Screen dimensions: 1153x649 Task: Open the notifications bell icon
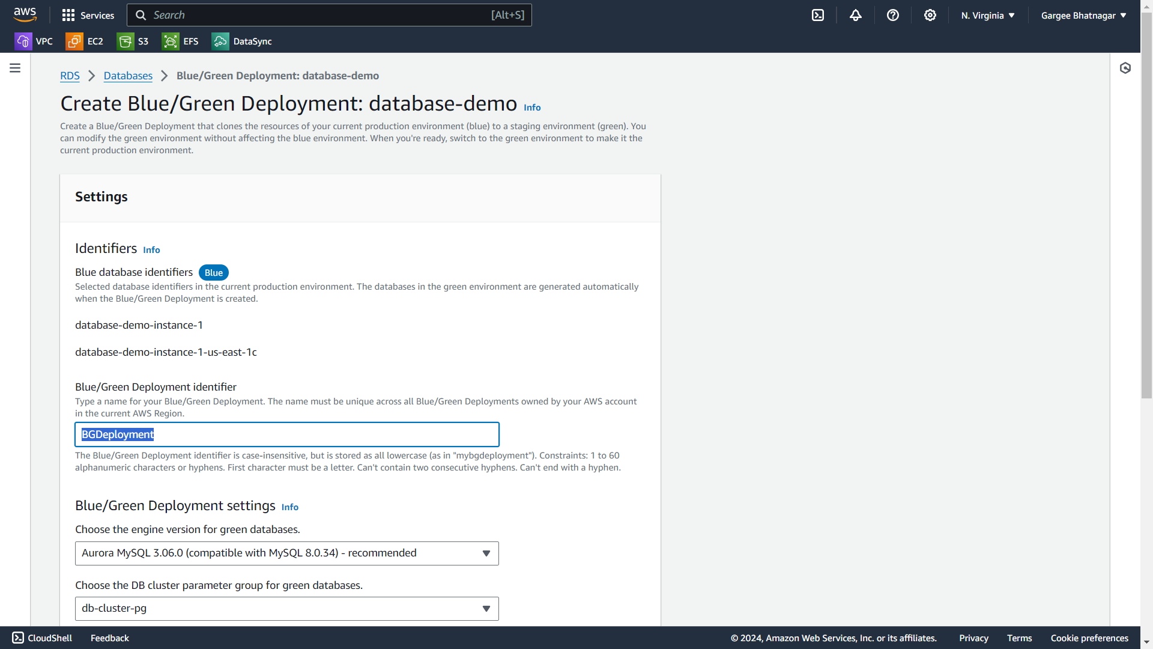(x=856, y=15)
